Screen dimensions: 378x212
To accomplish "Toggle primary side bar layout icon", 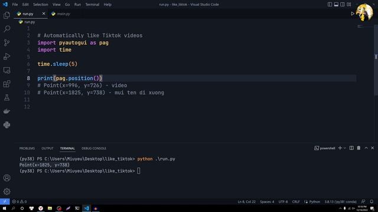I will coord(330,4).
